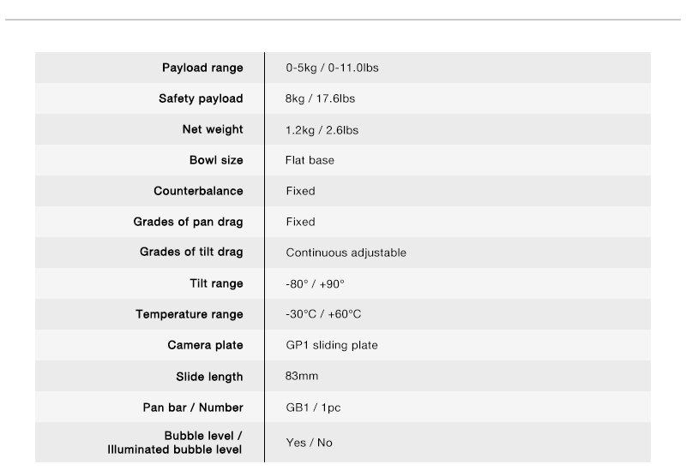
Task: Select the 1.2kg / 2.6lbs value
Action: [322, 130]
